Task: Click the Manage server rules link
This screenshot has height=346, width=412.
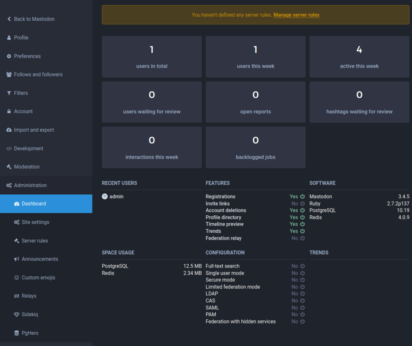Action: [296, 15]
